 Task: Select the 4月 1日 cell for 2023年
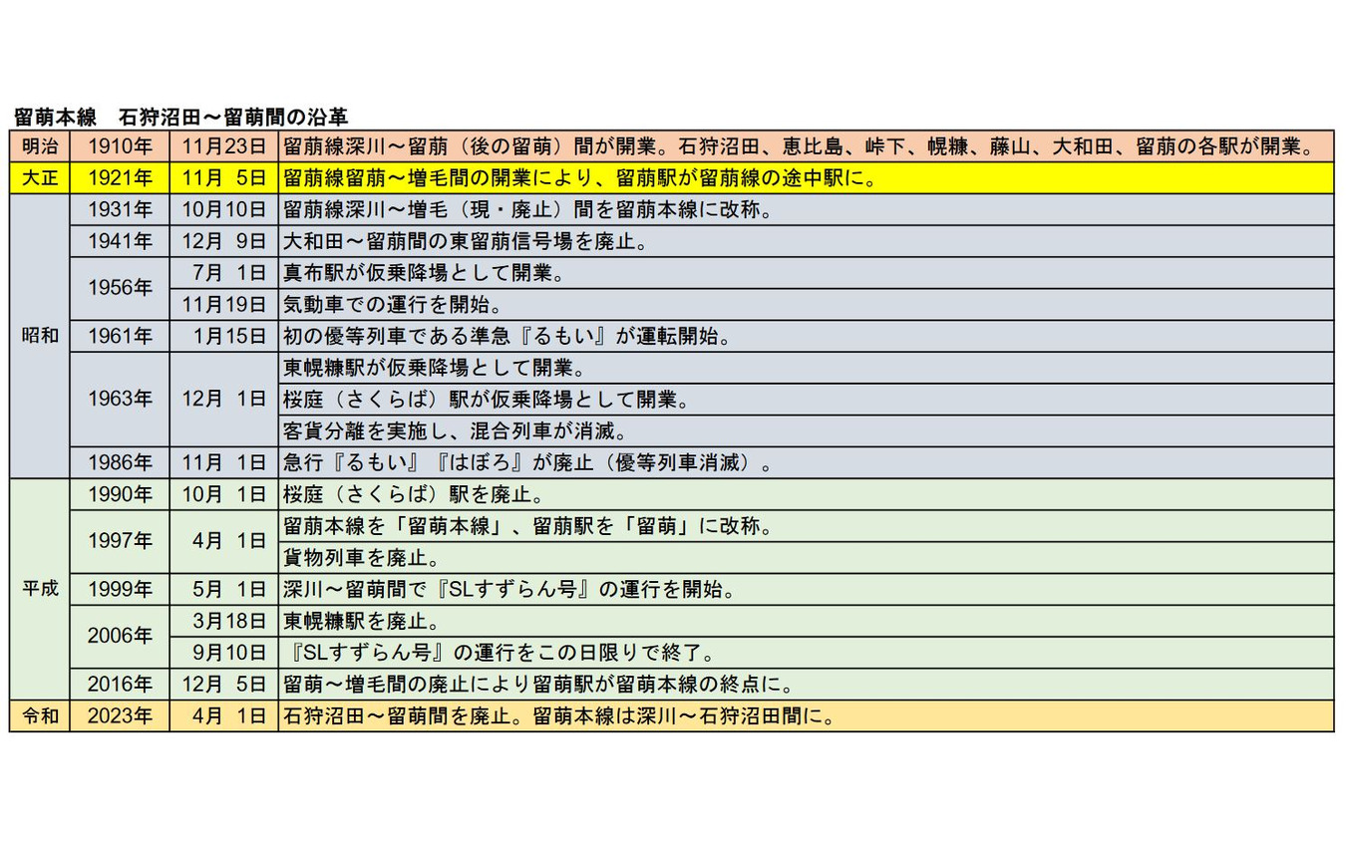pyautogui.click(x=224, y=715)
